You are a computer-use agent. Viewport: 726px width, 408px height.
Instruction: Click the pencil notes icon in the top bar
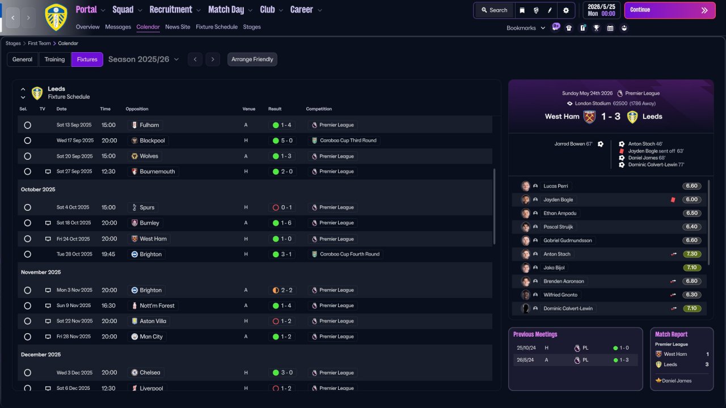[550, 10]
